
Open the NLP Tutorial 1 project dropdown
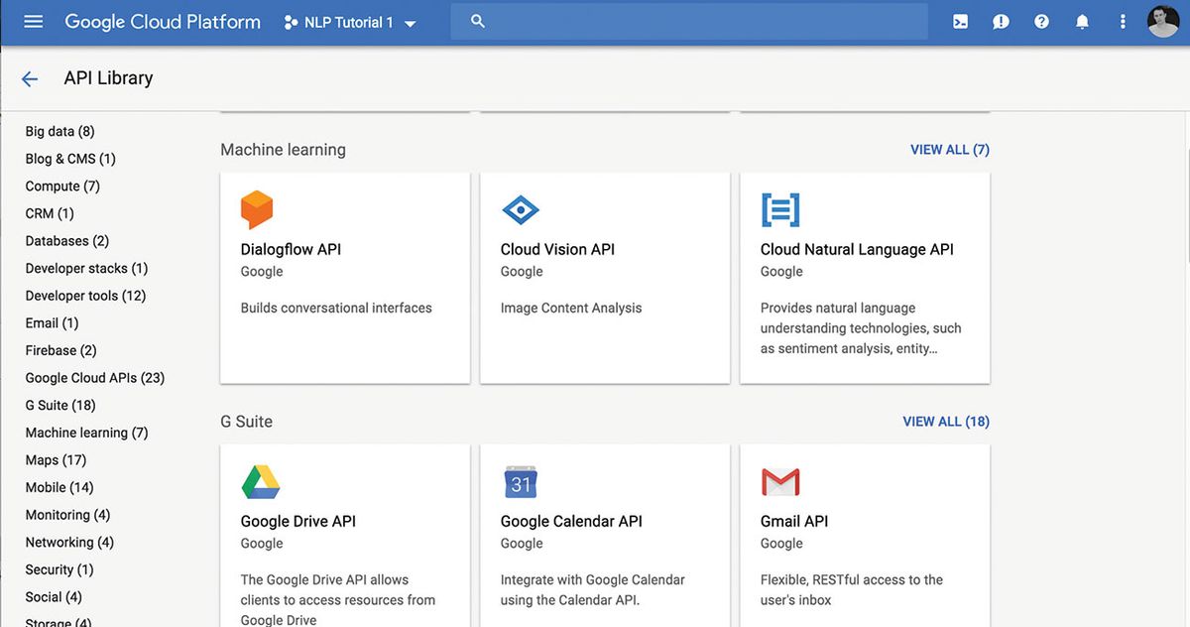click(351, 21)
